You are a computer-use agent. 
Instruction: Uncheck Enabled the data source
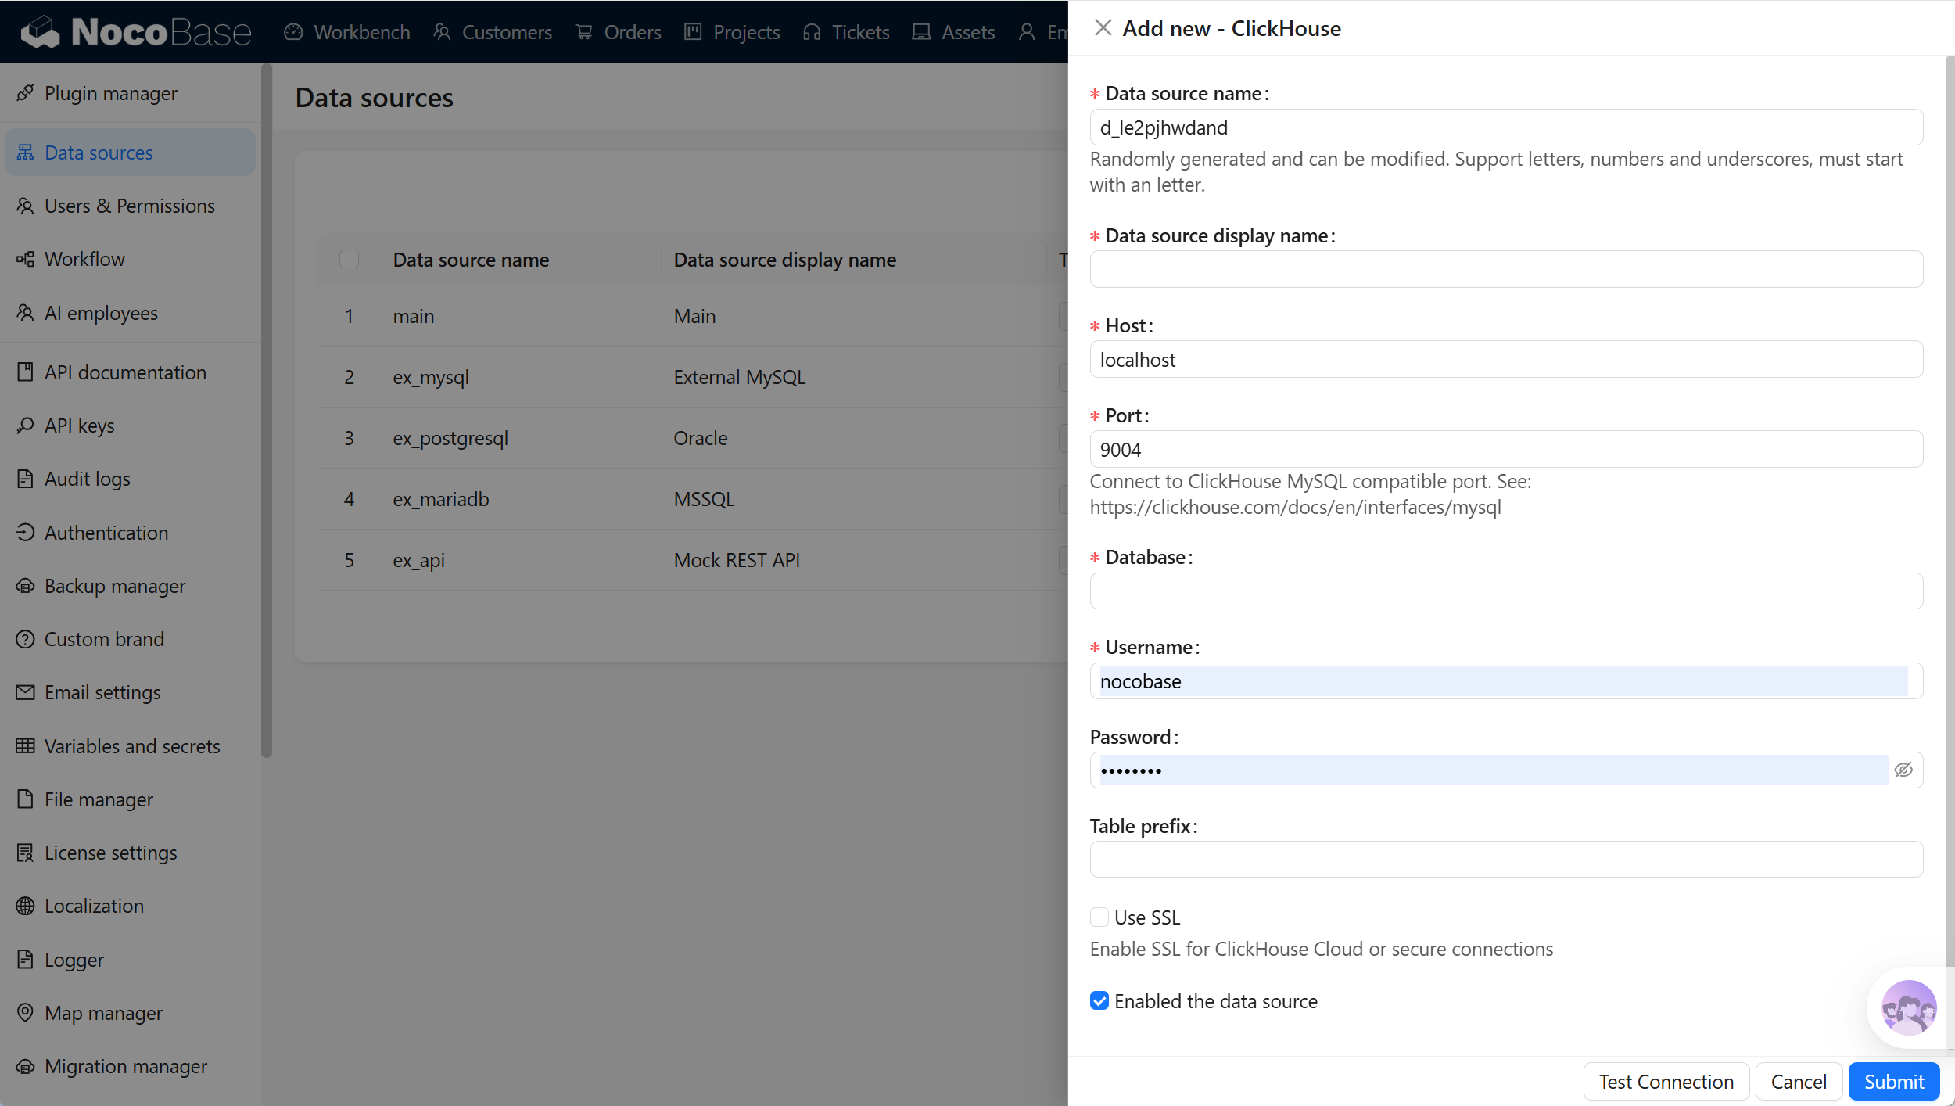(x=1099, y=1001)
